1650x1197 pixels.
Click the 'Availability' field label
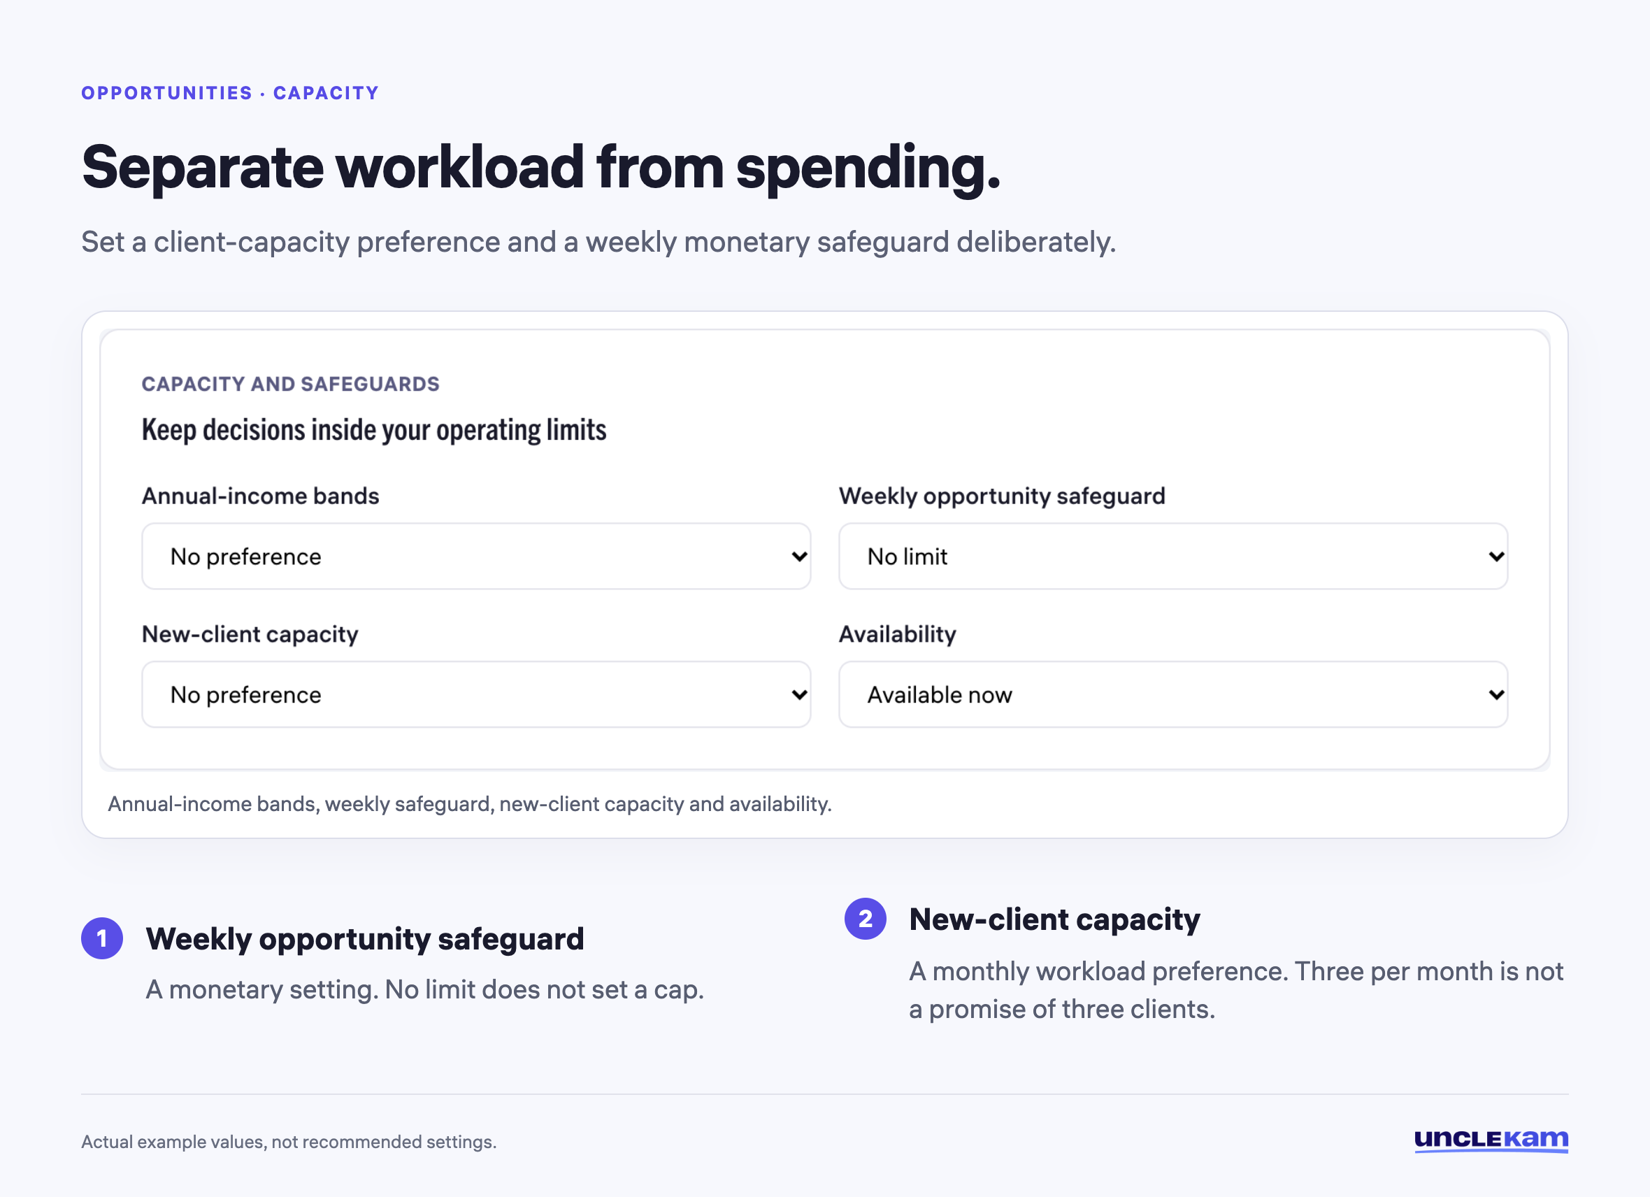[x=897, y=633]
